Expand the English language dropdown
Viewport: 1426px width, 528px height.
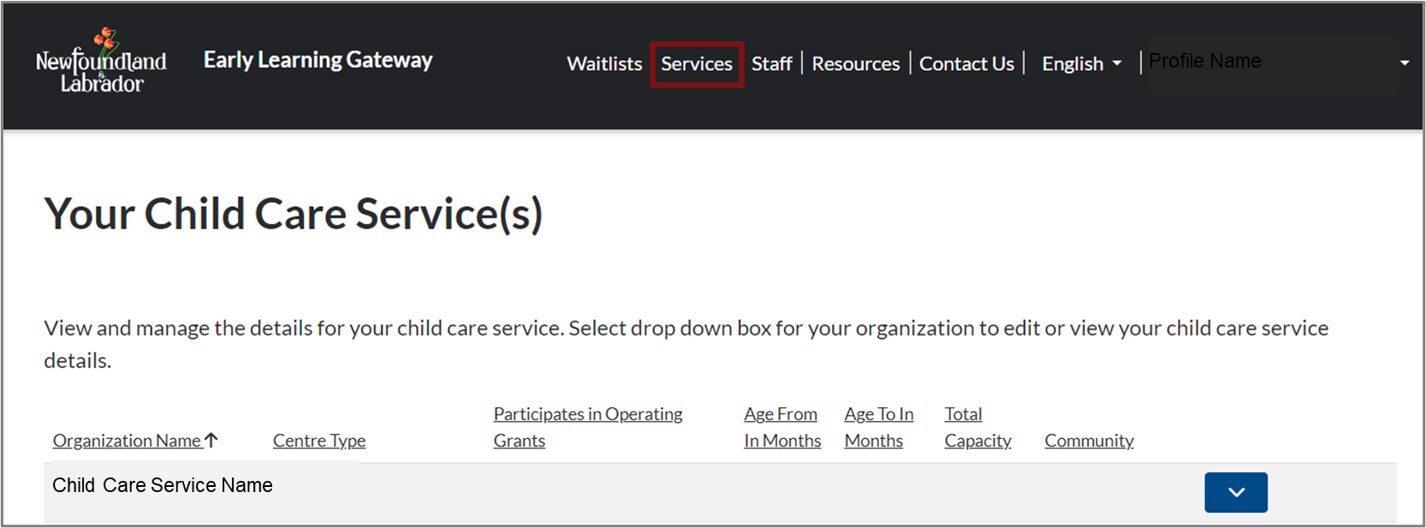point(1081,64)
